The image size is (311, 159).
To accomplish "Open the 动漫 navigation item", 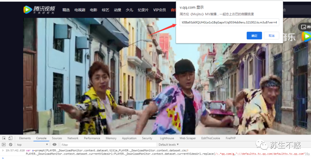I will point(117,10).
